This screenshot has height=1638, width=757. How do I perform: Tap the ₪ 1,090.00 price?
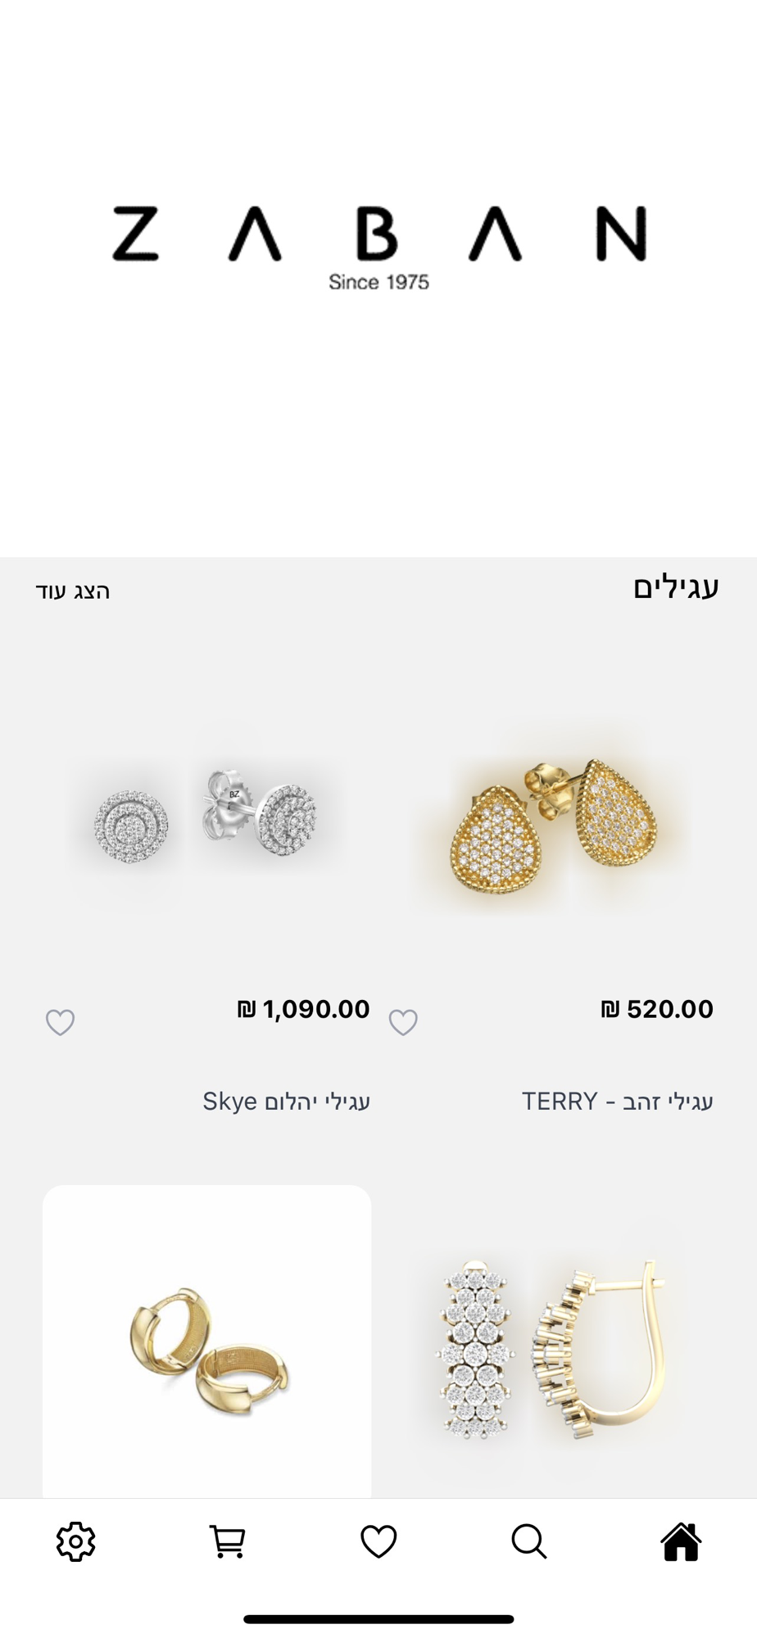pyautogui.click(x=304, y=1009)
